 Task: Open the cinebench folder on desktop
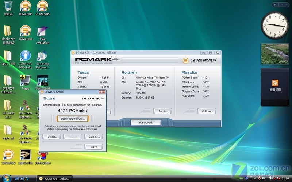[x=8, y=35]
